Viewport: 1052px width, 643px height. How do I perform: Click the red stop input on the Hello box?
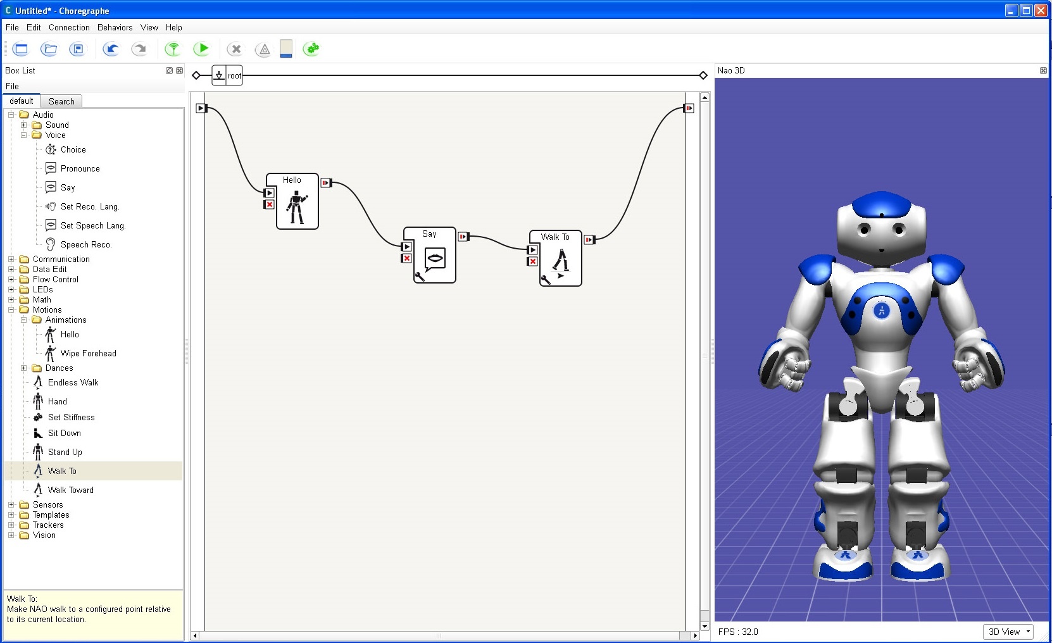(x=269, y=205)
